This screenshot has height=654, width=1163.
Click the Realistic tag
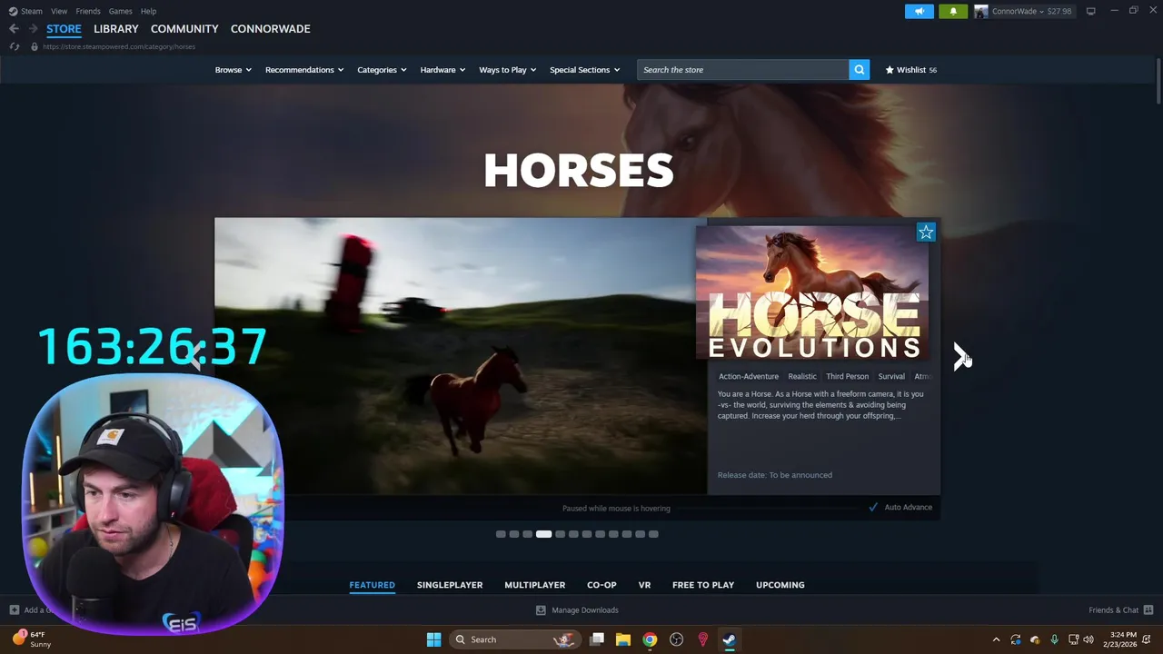point(802,376)
